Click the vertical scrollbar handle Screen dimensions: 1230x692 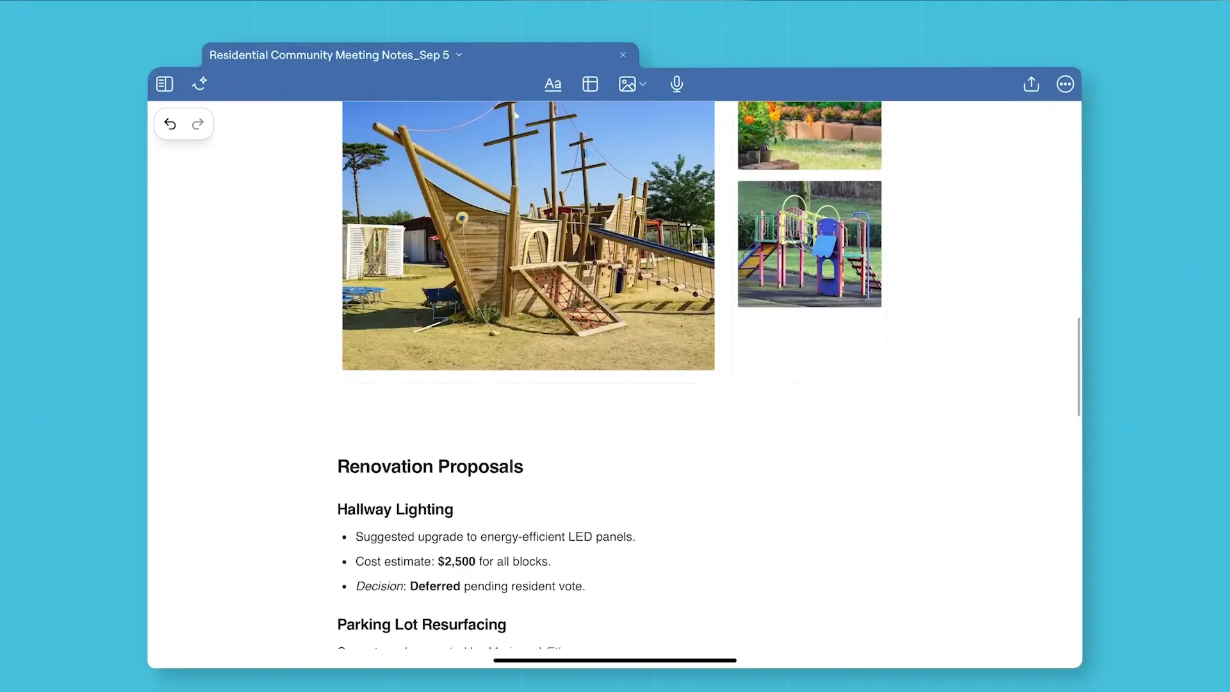[1079, 367]
